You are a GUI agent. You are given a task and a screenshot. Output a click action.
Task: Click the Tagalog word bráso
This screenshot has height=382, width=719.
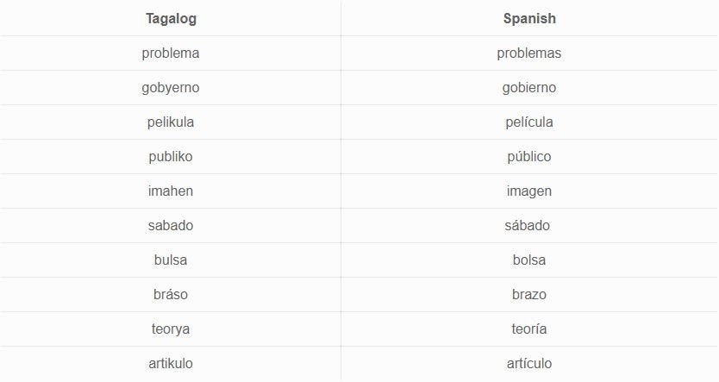[171, 294]
